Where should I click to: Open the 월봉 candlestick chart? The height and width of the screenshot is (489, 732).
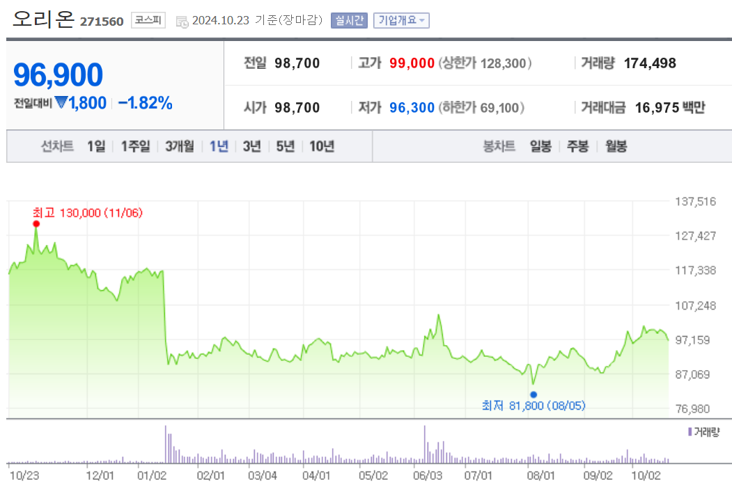(x=616, y=146)
